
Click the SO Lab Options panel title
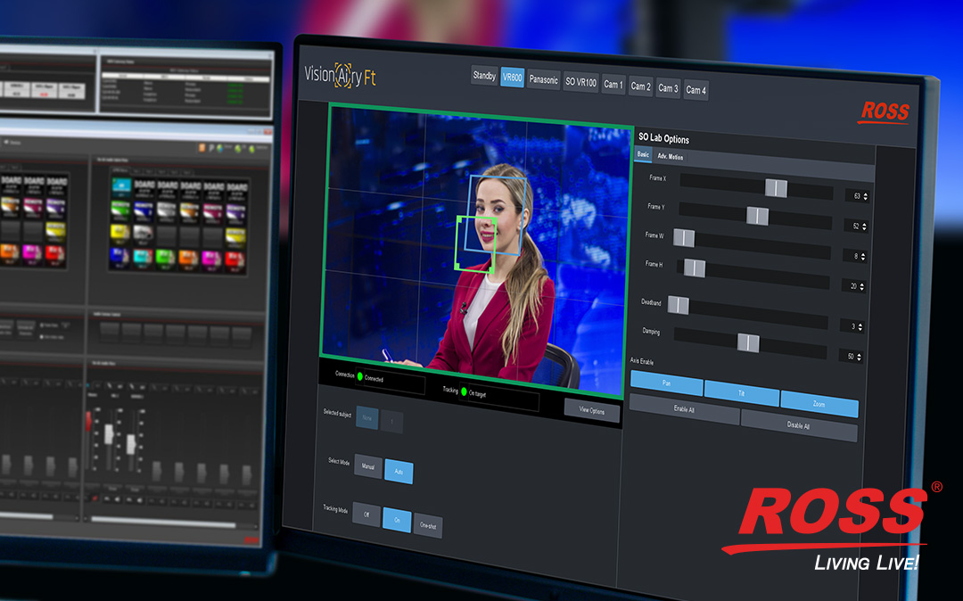[663, 138]
